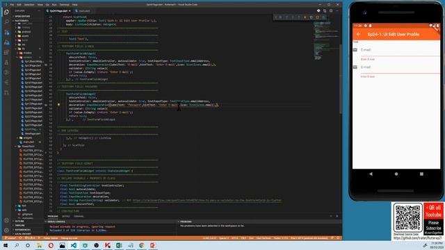Viewport: 445px width, 250px height.
Task: Click the lightbulb code action icon in gutter
Action: [x=58, y=105]
